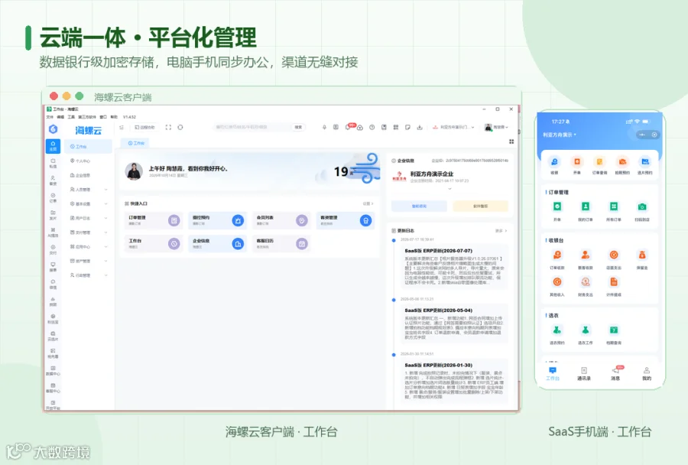Click 更多 link in 更新日志 header
This screenshot has height=465, width=688.
pyautogui.click(x=501, y=230)
